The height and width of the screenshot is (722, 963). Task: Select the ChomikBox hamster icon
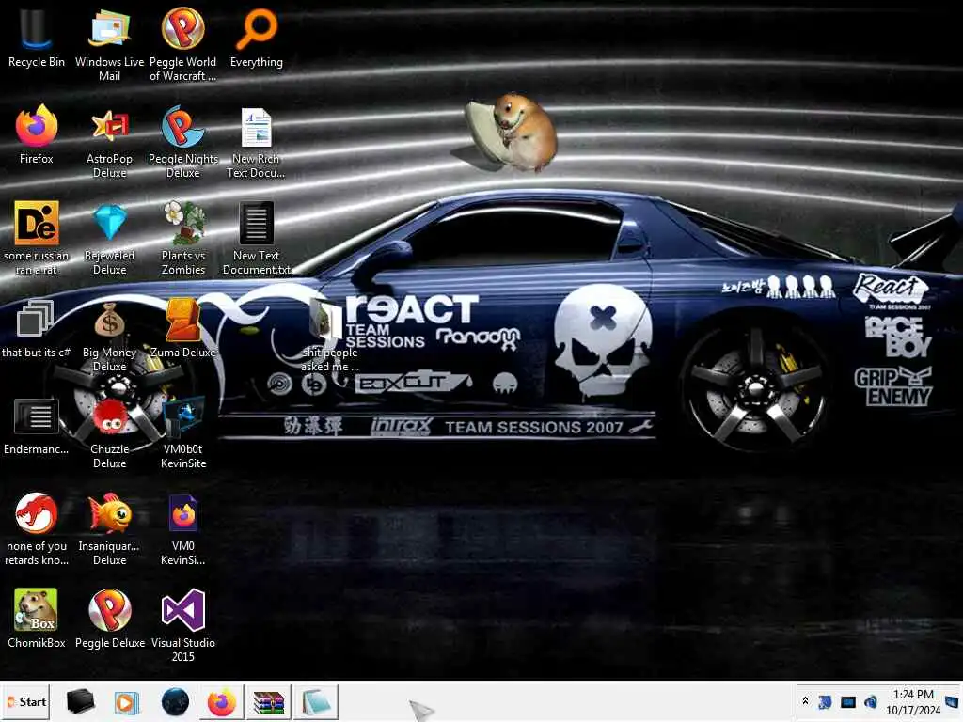coord(37,619)
